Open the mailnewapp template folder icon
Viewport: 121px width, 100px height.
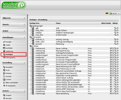[x=117, y=93]
